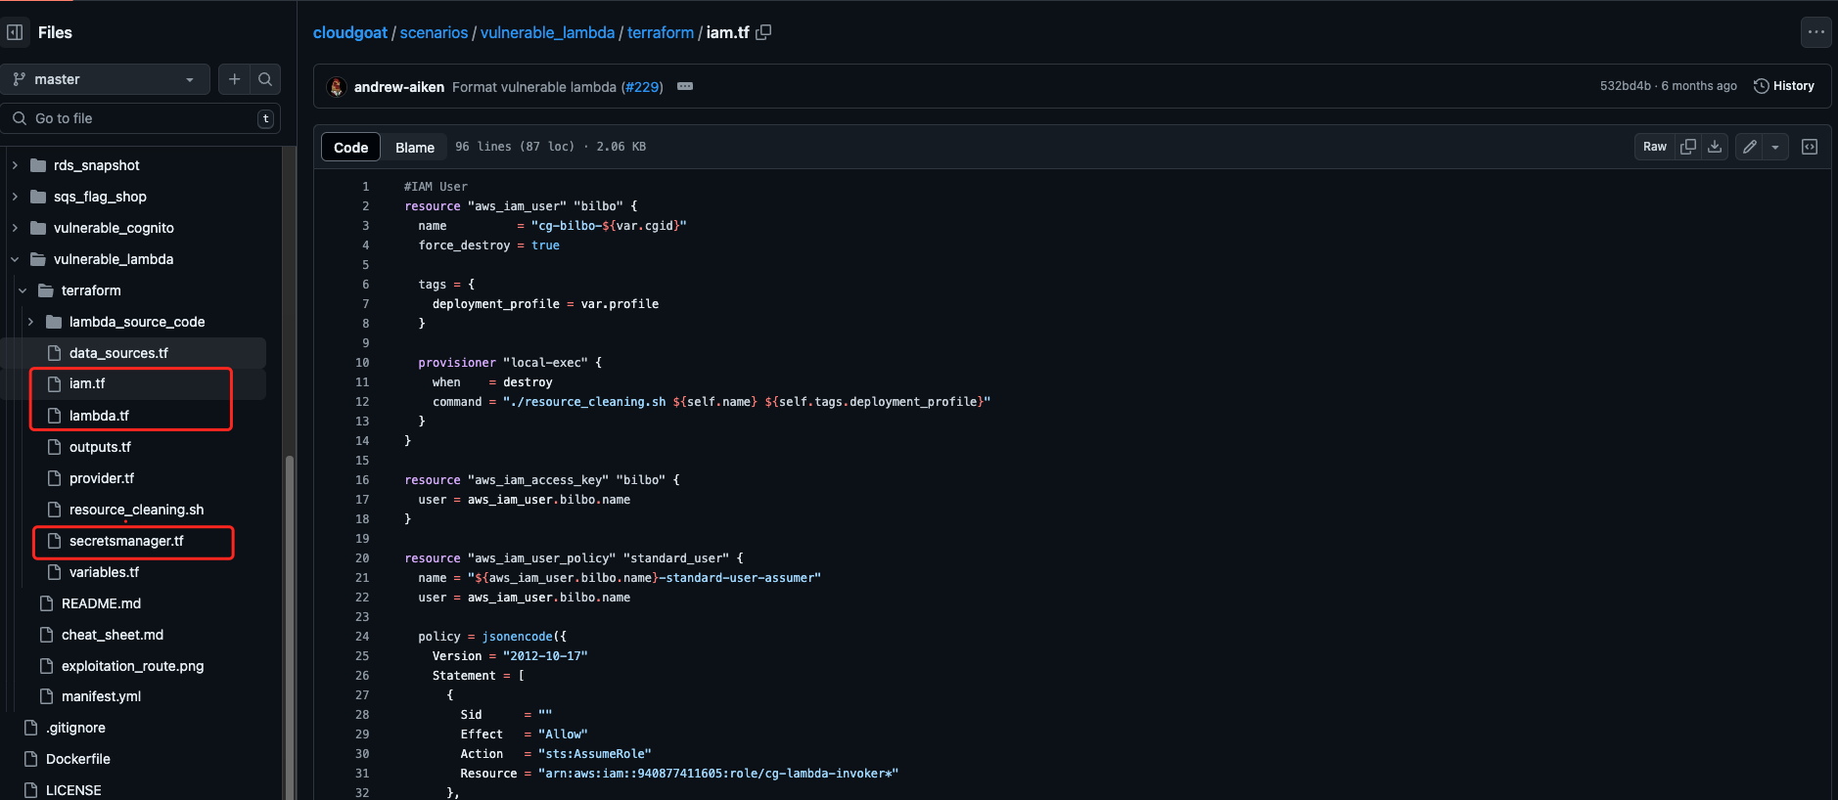This screenshot has width=1838, height=800.
Task: Download the raw file icon
Action: 1715,147
